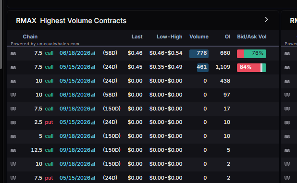
Task: Sort by the Bid/Ask Vol column header
Action: click(x=252, y=37)
